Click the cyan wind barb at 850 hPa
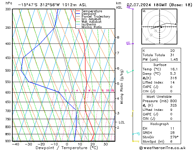This screenshot has width=195, height=150. click(x=136, y=134)
